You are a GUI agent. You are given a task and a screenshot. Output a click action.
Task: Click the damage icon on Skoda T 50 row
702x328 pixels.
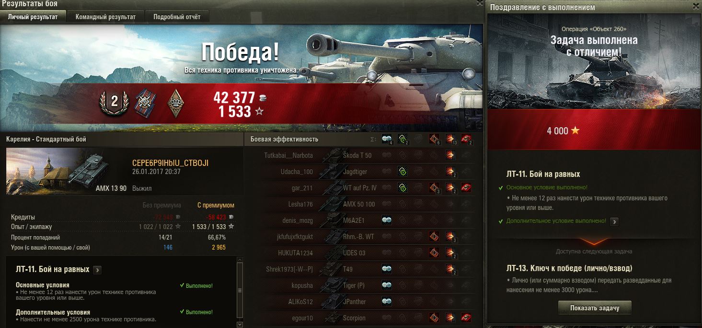click(x=450, y=155)
